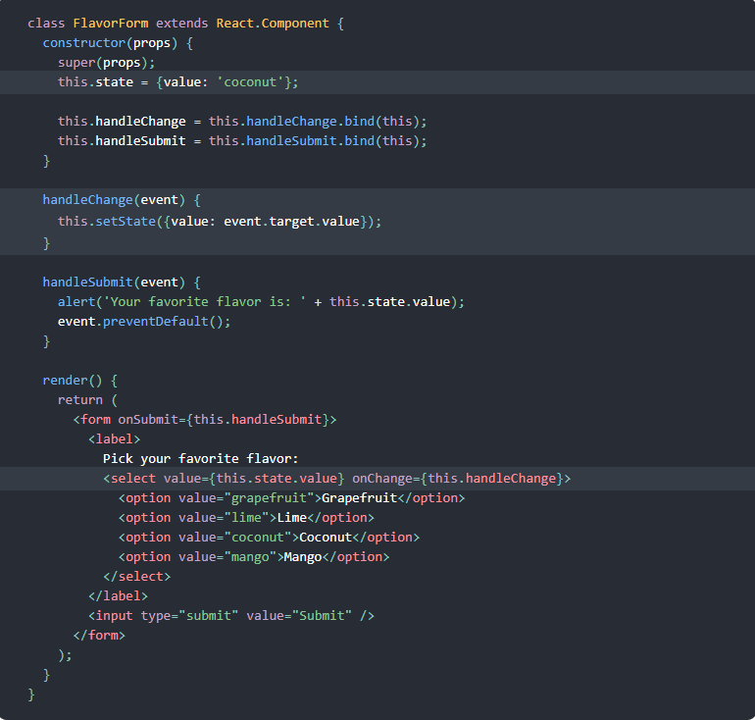Image resolution: width=755 pixels, height=720 pixels.
Task: Click the closing '</label>' tag
Action: click(x=118, y=596)
